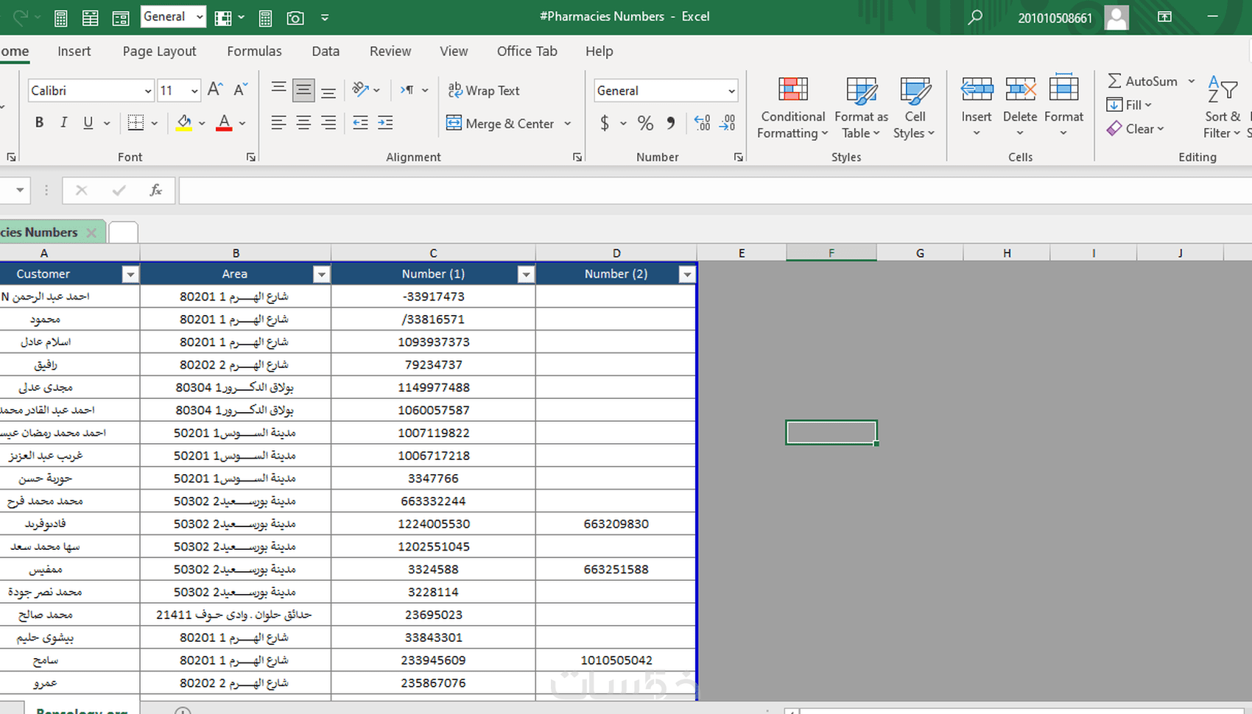The image size is (1252, 714).
Task: Apply the red Font Color
Action: [224, 123]
